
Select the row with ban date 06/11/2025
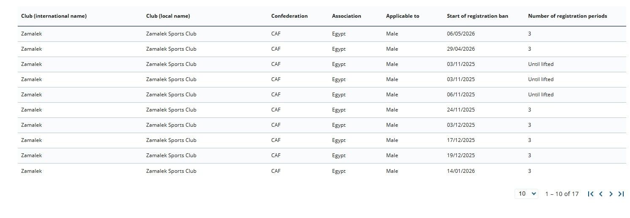[322, 95]
